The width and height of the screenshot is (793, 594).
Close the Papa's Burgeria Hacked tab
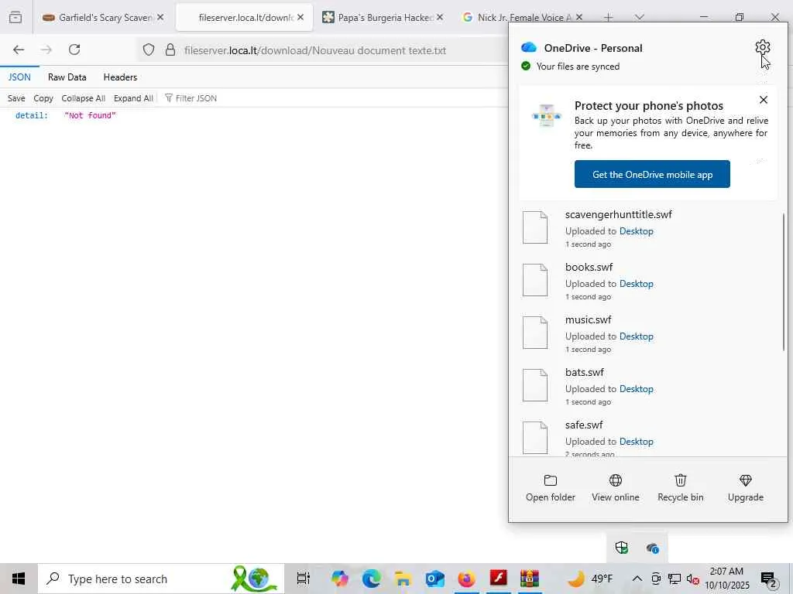(x=440, y=17)
